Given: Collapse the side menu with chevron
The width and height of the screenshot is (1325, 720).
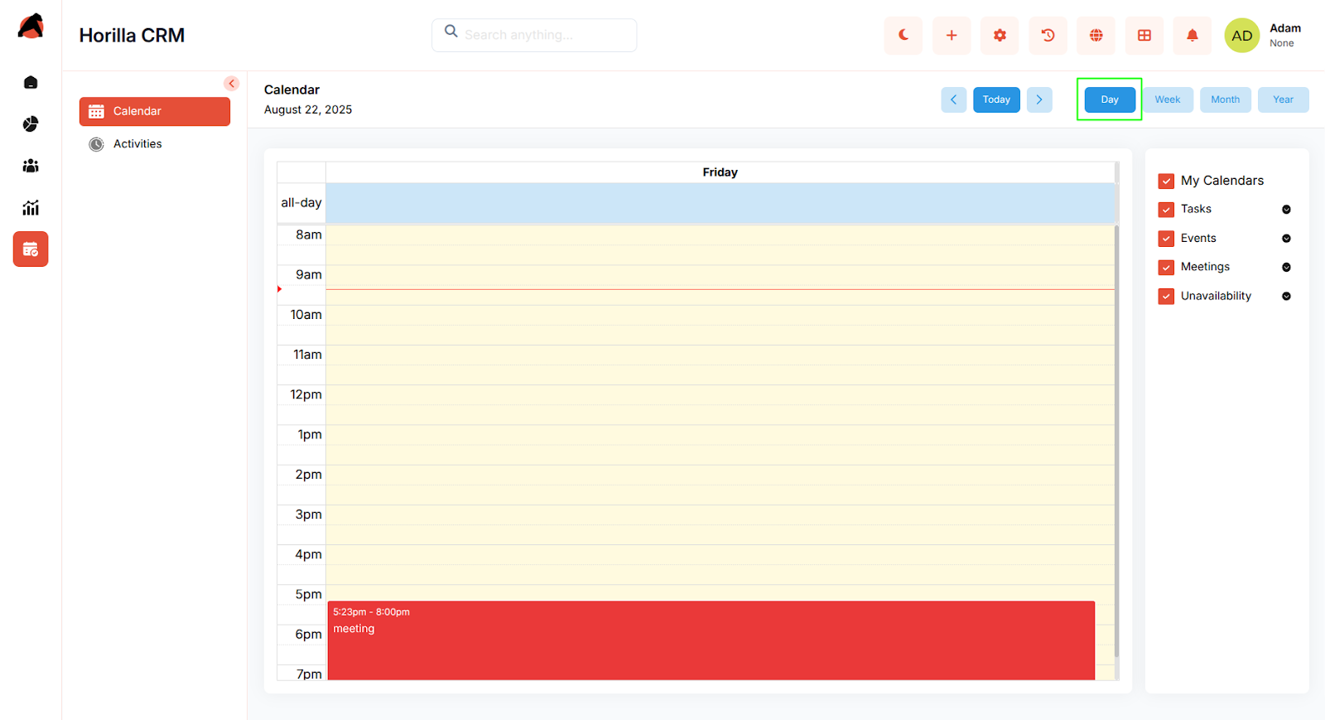Looking at the screenshot, I should point(231,84).
